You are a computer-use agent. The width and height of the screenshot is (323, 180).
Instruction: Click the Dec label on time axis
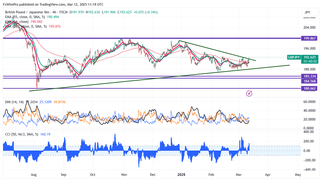coord(153,175)
